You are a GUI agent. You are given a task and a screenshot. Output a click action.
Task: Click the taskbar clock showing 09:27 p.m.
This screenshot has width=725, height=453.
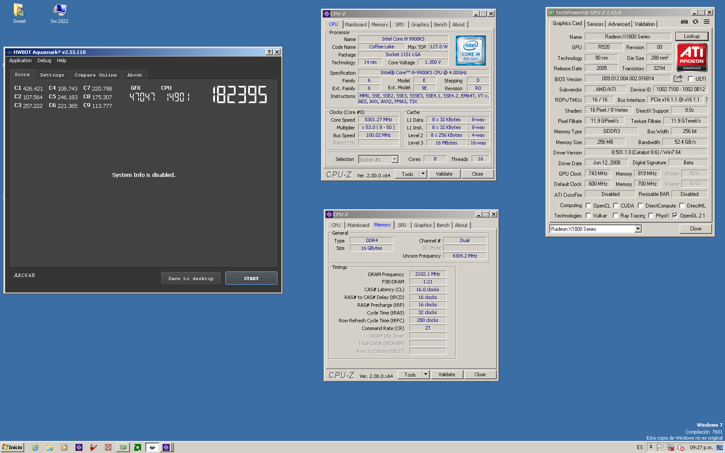pyautogui.click(x=701, y=447)
